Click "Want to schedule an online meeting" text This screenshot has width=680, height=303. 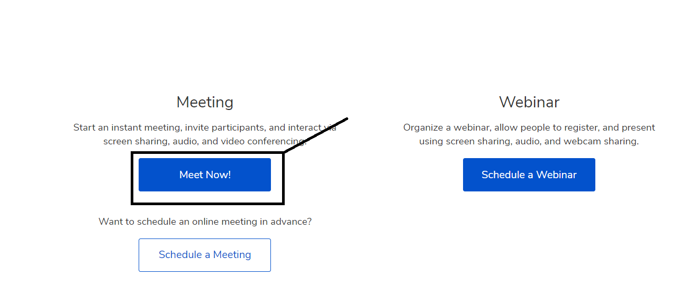click(x=205, y=222)
